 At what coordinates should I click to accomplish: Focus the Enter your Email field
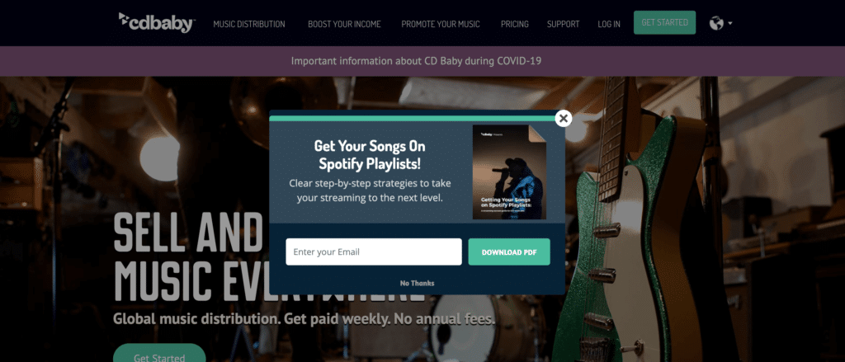(x=374, y=252)
